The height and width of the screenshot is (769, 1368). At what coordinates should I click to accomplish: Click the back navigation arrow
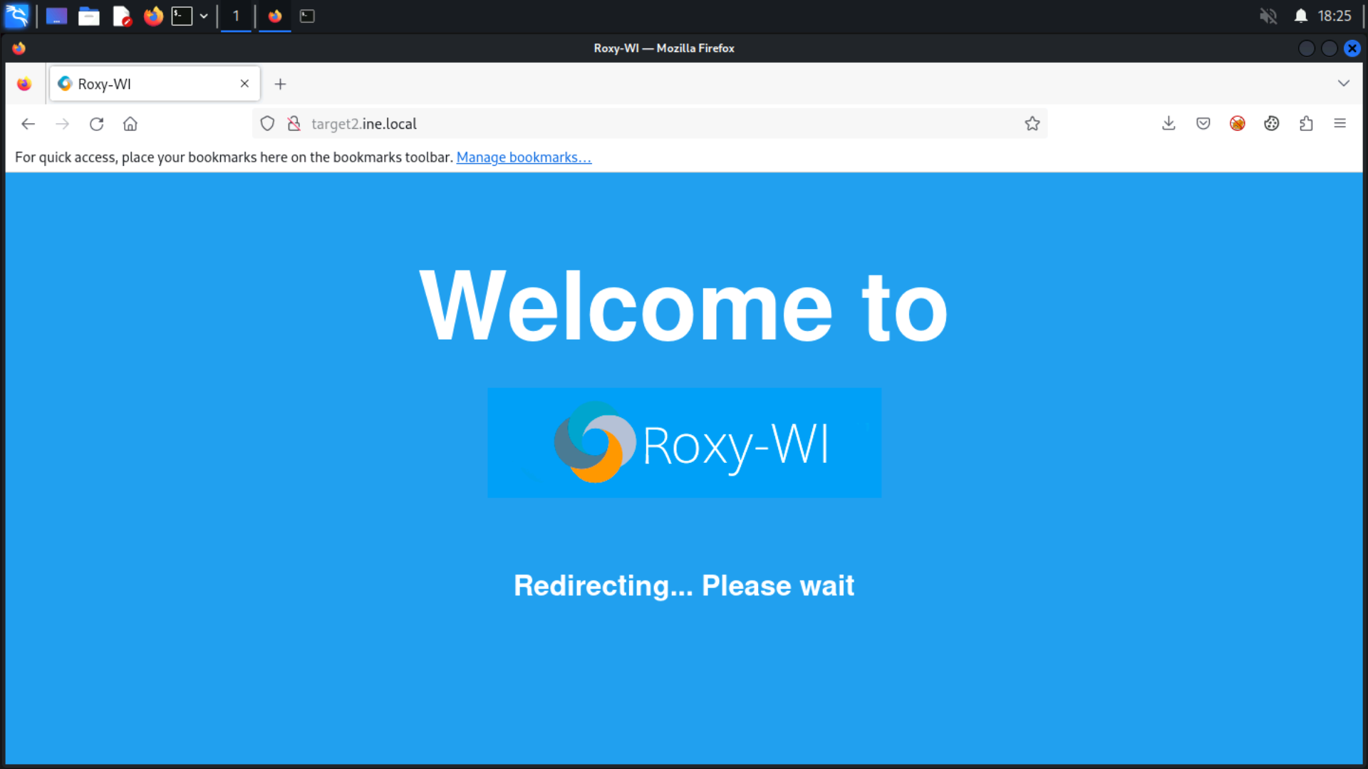28,124
